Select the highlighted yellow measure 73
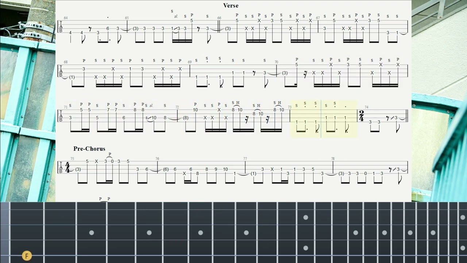 (x=324, y=119)
